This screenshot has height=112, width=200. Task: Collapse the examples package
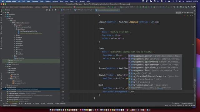13,25
